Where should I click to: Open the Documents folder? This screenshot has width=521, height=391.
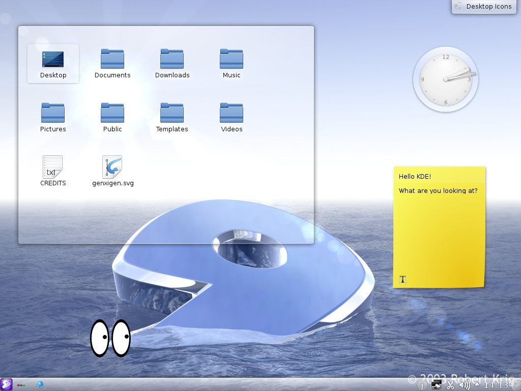coord(112,64)
